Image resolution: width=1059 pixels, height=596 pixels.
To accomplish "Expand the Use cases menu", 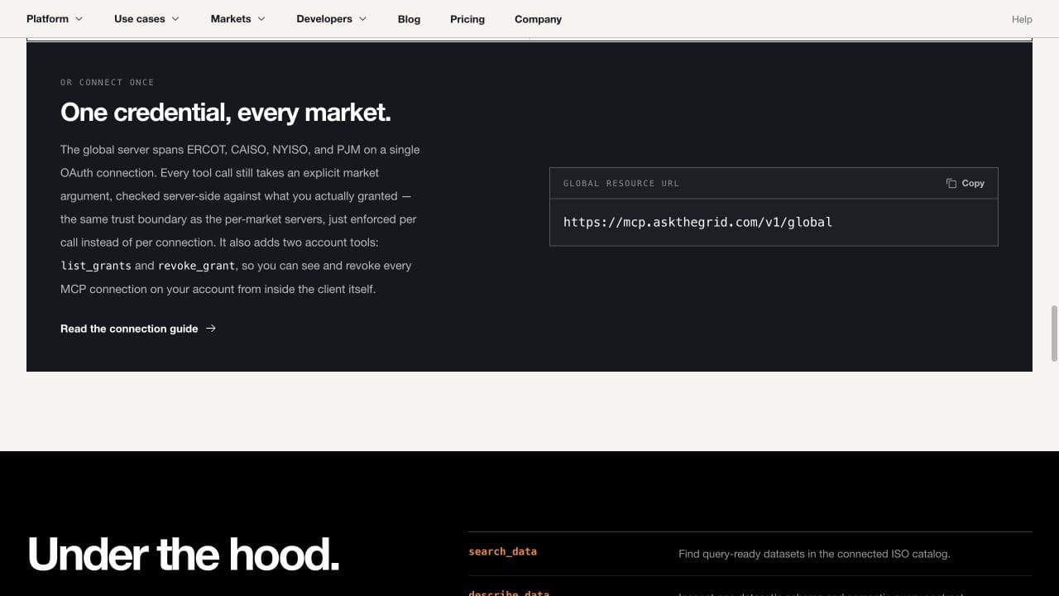I will click(x=146, y=19).
